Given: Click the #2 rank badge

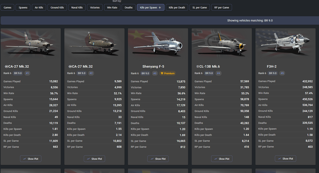Looking at the screenshot, I should (91, 73).
